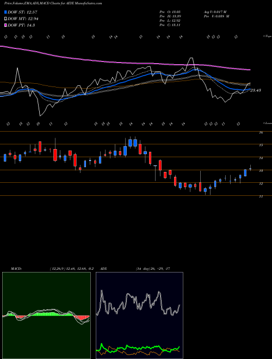This screenshot has width=272, height=359.
Task: Click the 13 price axis label
Action: 261,171
